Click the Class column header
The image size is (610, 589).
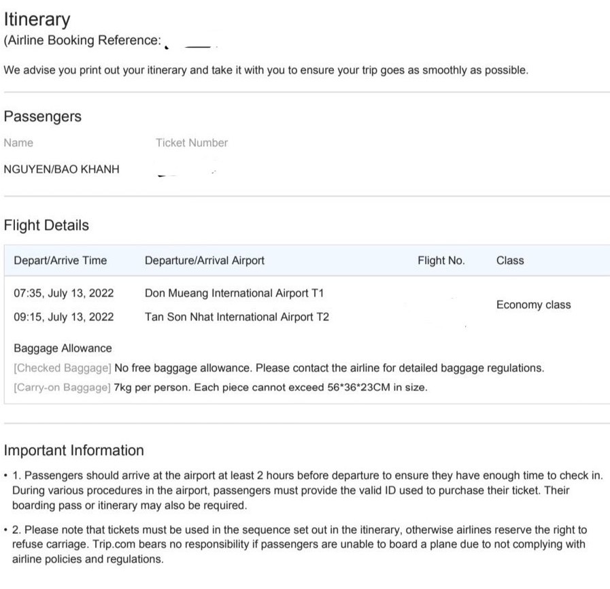(510, 260)
